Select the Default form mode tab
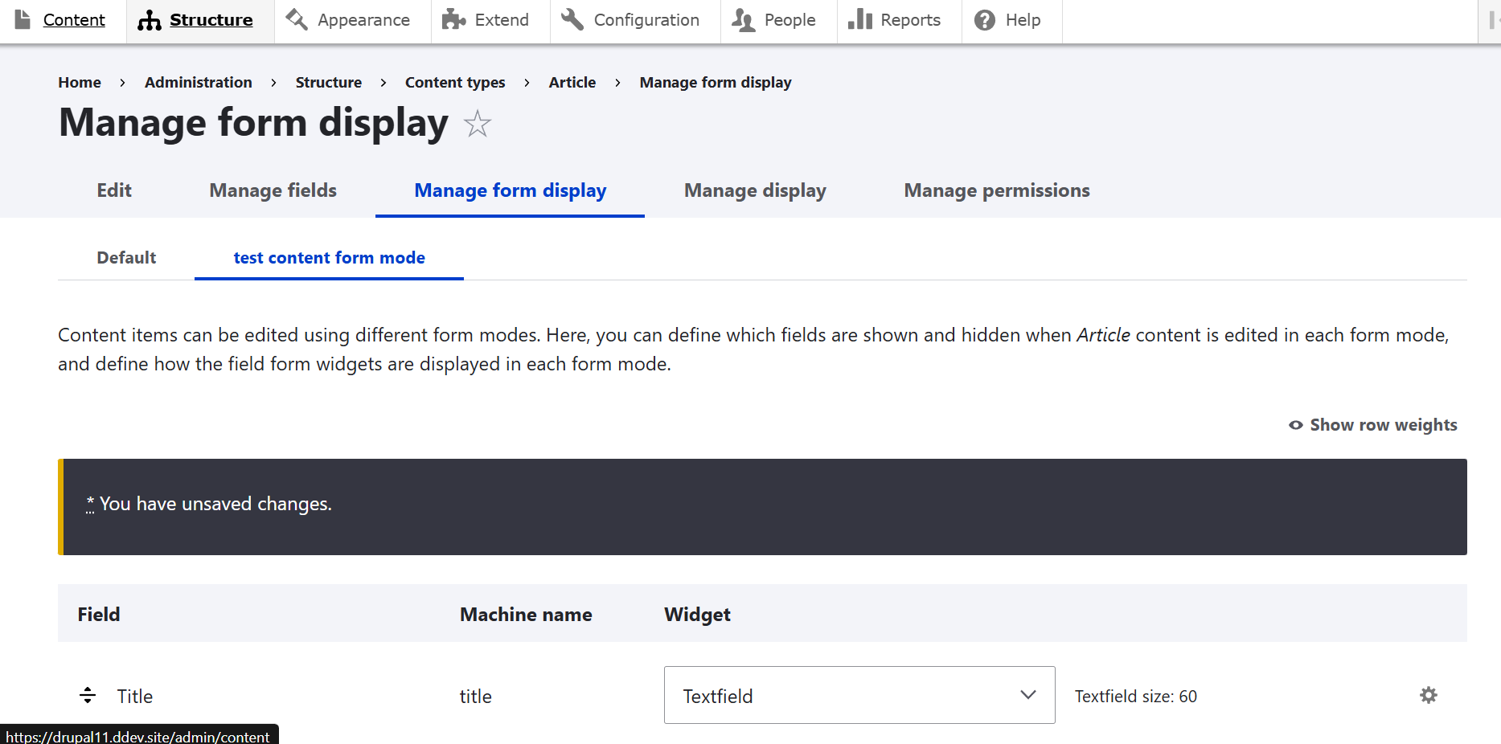This screenshot has width=1501, height=744. tap(126, 258)
